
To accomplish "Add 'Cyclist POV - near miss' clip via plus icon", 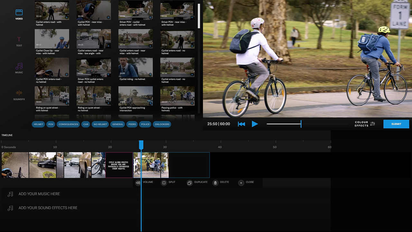I will click(x=108, y=17).
